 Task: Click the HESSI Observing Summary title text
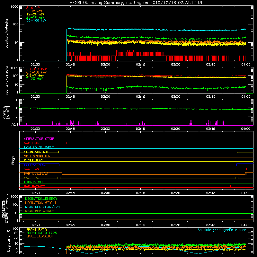tap(136, 3)
